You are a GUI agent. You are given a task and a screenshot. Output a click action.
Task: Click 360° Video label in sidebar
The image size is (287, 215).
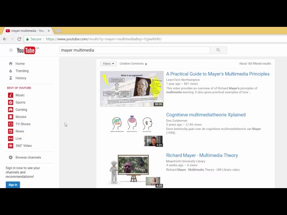(24, 146)
